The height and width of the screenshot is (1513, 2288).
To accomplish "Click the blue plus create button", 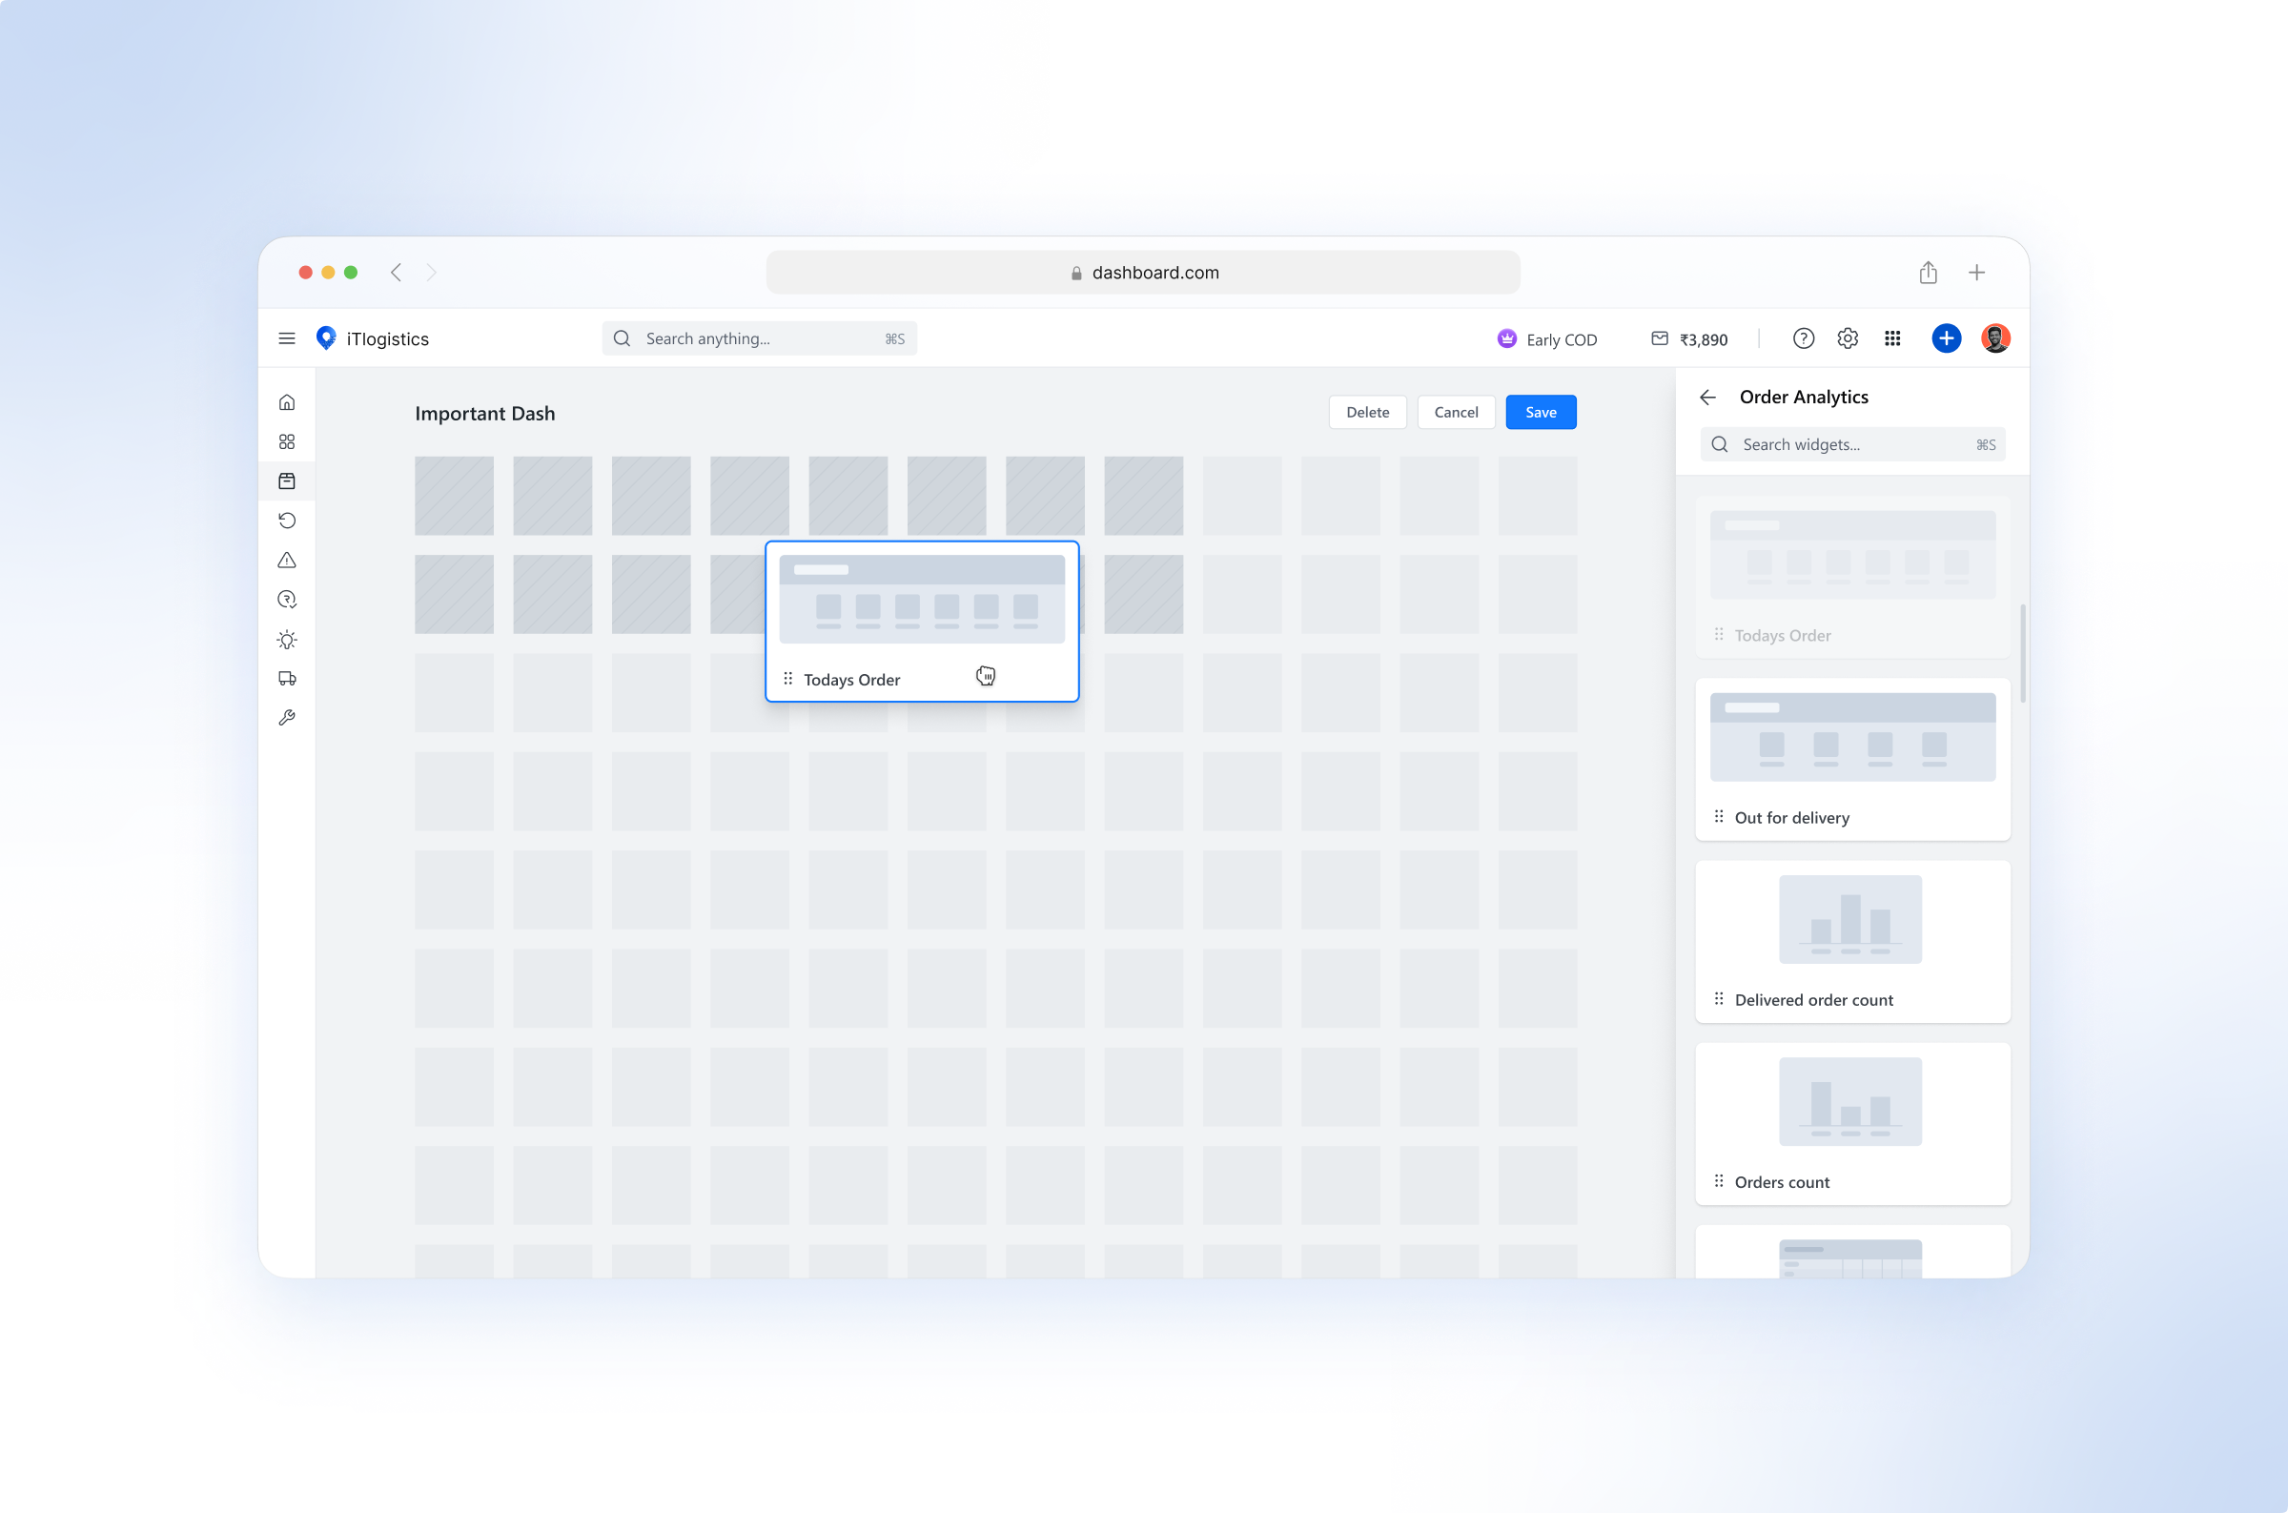I will pyautogui.click(x=1946, y=337).
